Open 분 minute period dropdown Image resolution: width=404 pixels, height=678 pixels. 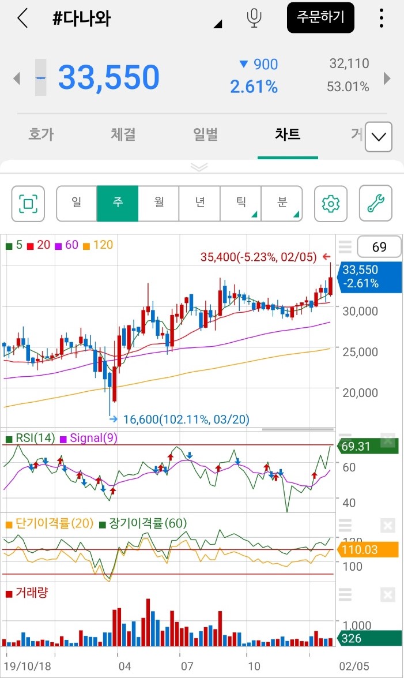pyautogui.click(x=282, y=203)
